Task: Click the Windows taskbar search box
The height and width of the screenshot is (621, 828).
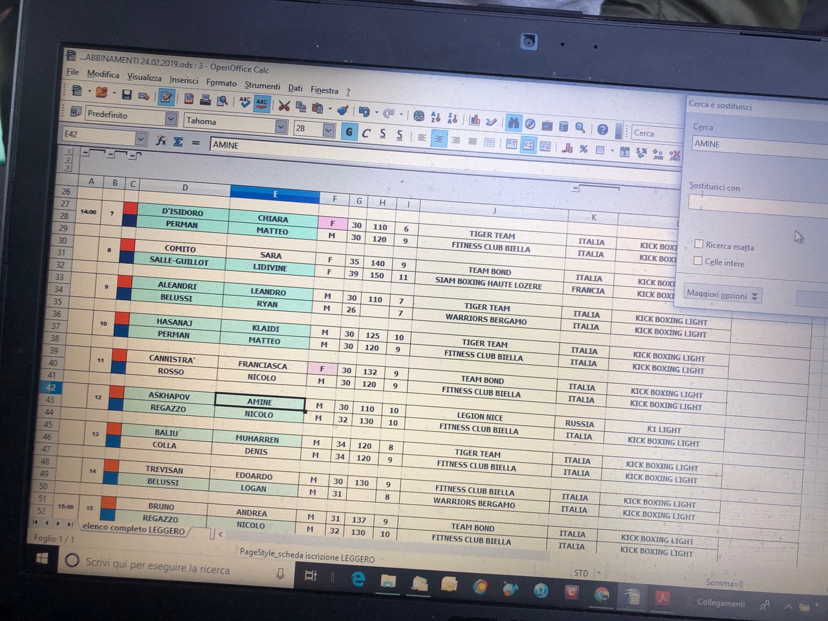Action: click(176, 567)
